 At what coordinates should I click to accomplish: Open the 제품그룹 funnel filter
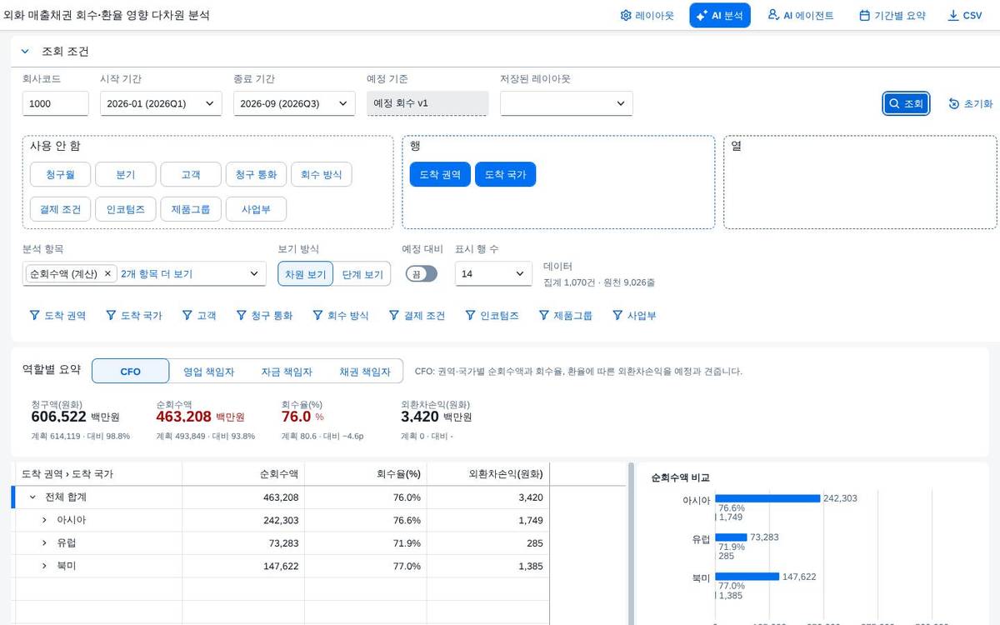coord(566,316)
